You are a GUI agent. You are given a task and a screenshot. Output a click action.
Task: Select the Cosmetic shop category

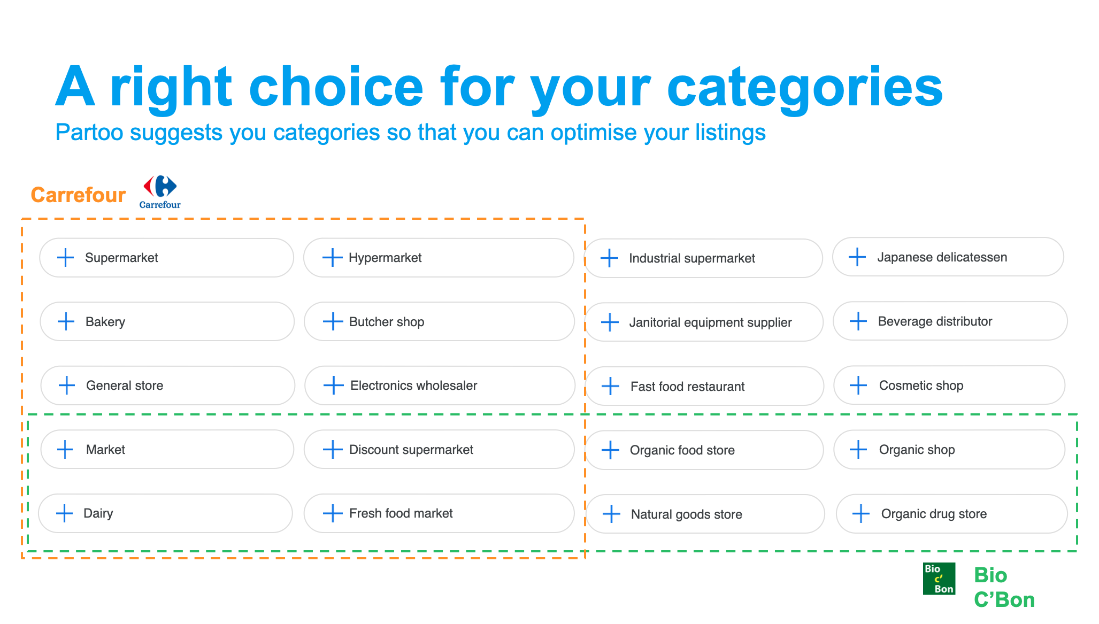coord(949,385)
